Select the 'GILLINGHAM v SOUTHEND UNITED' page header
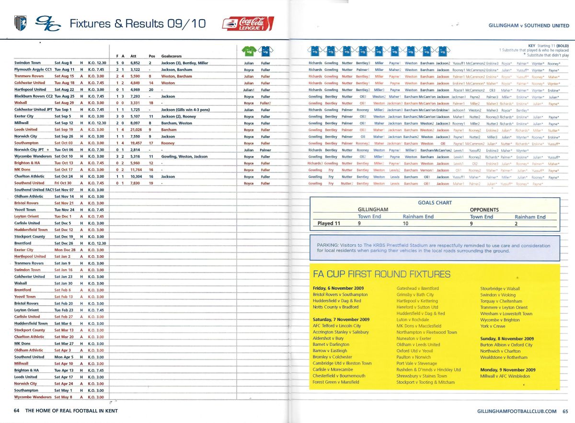Image resolution: width=575 pixels, height=423 pixels. (x=528, y=25)
